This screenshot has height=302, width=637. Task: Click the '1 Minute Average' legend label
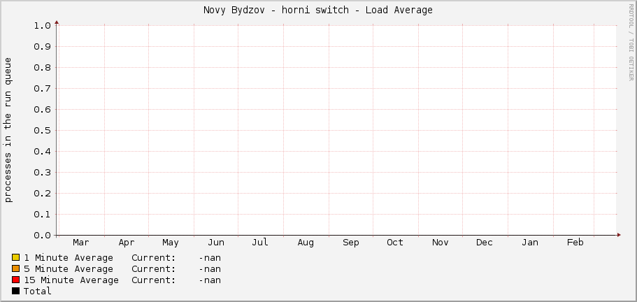69,258
